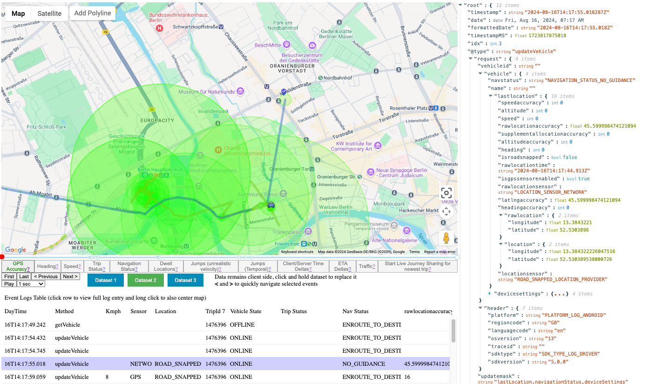Click the Rosenthaler Platz U-Bahn icon
Screen dimensions: 655x384
pyautogui.click(x=432, y=108)
